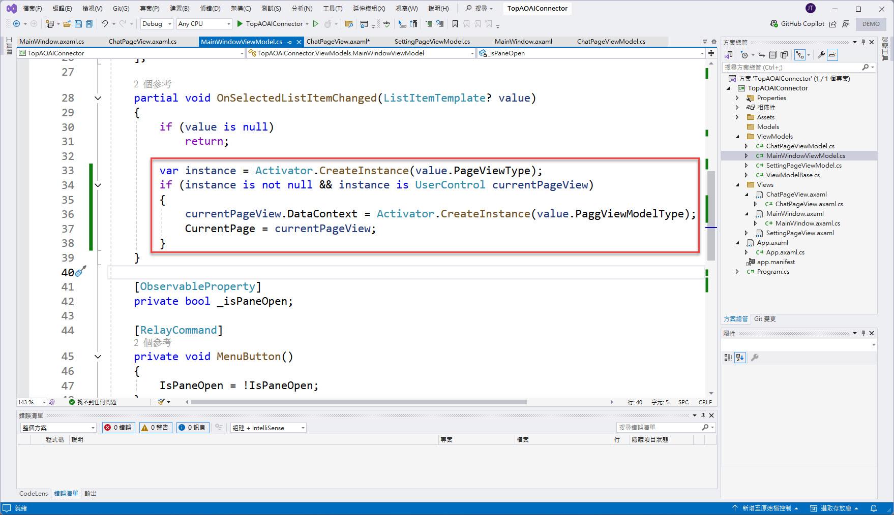Collapse all nodes in Solution Explorer
This screenshot has width=894, height=515.
[773, 55]
